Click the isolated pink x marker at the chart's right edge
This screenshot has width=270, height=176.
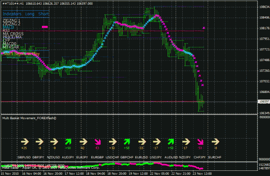point(204,28)
